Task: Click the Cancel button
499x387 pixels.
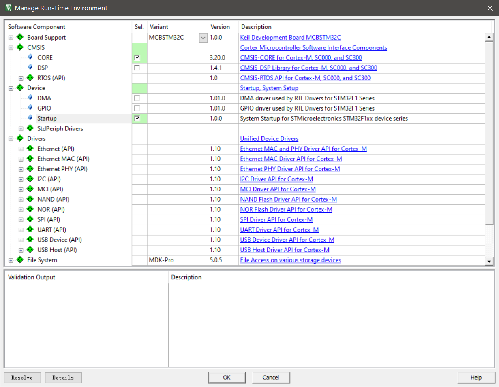Action: [271, 378]
